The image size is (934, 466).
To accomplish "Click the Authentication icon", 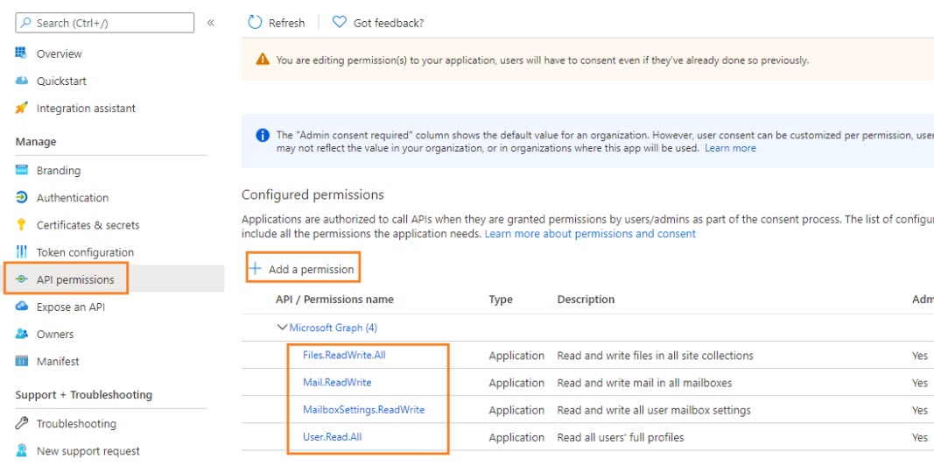I will click(22, 198).
